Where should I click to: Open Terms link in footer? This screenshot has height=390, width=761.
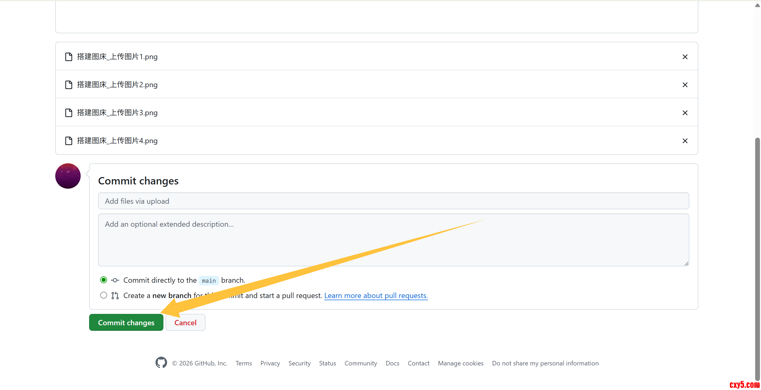pos(244,363)
